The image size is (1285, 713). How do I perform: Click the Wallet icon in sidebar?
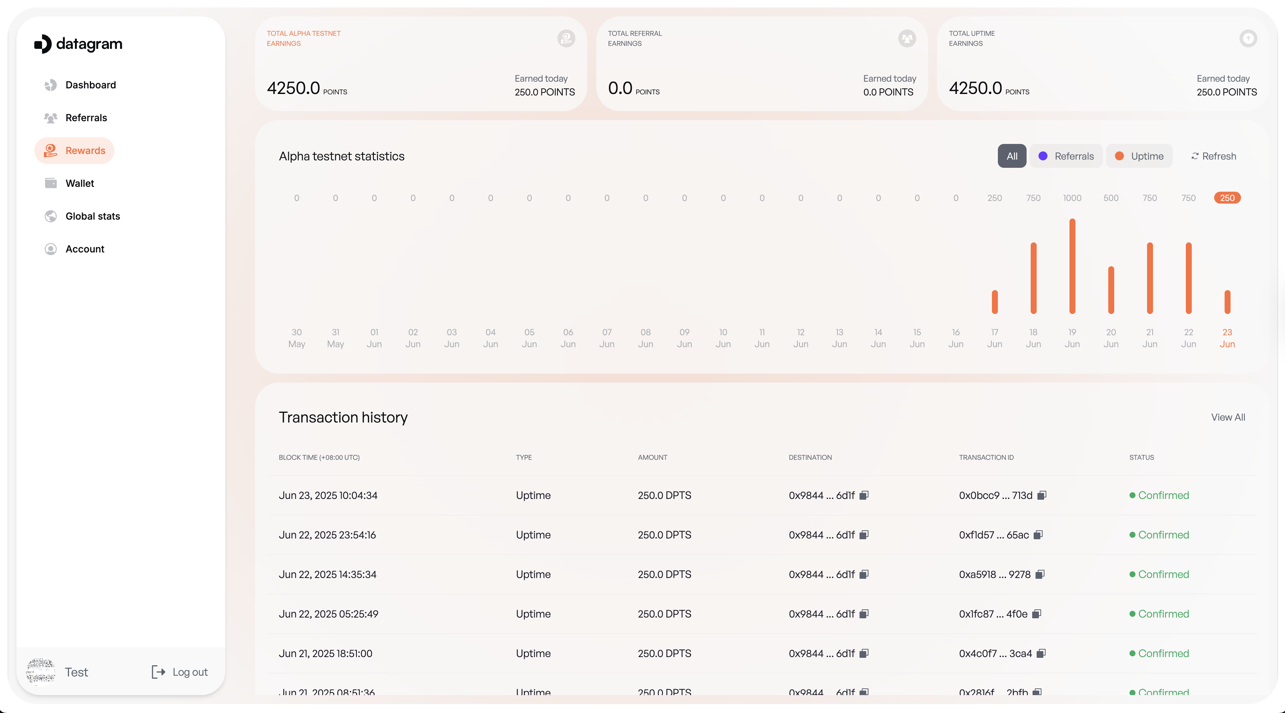click(50, 183)
